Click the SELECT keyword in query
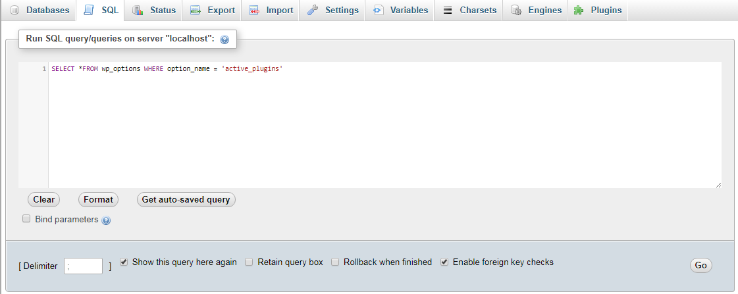The image size is (738, 294). click(x=63, y=68)
